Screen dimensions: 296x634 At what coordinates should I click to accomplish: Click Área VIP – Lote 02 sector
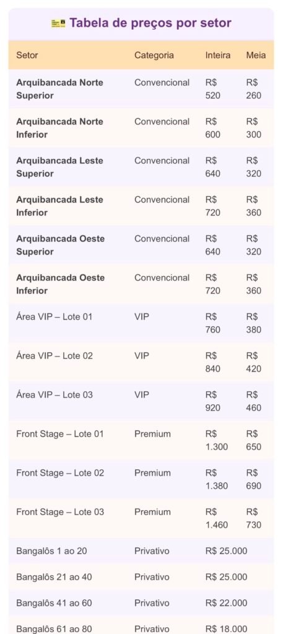54,356
